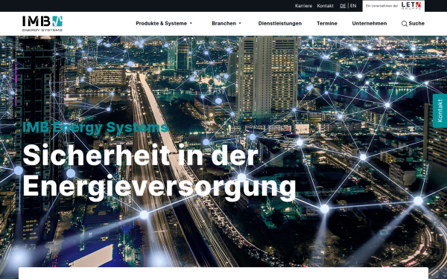This screenshot has width=447, height=279.
Task: Navigate to Unternehmen page
Action: coord(370,23)
